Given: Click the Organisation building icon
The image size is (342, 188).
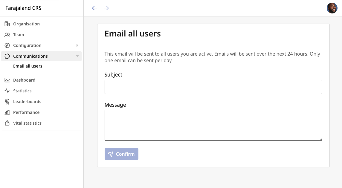Looking at the screenshot, I should point(7,24).
